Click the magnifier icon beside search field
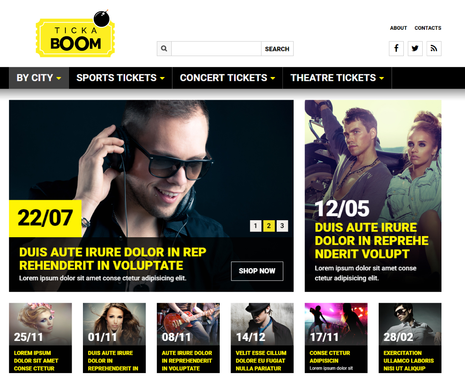Image resolution: width=465 pixels, height=387 pixels. (164, 49)
